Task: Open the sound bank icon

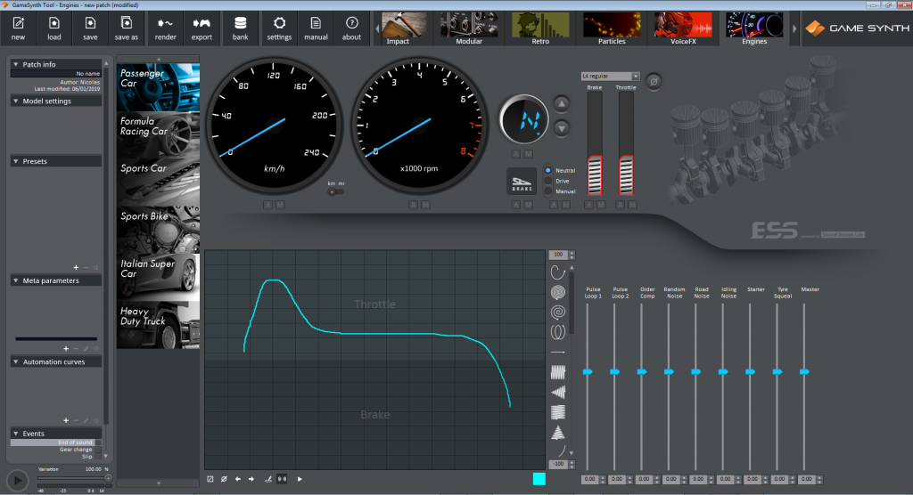Action: [240, 24]
